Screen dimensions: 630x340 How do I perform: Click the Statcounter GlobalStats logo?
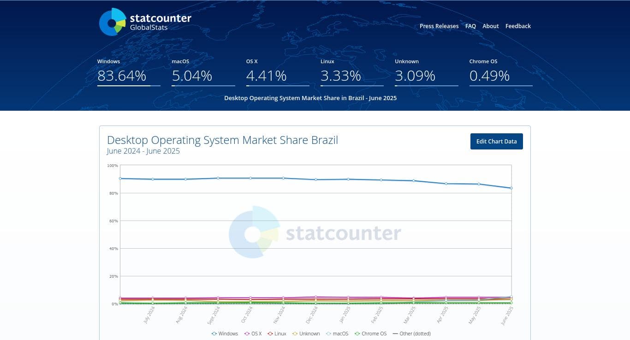coord(145,22)
